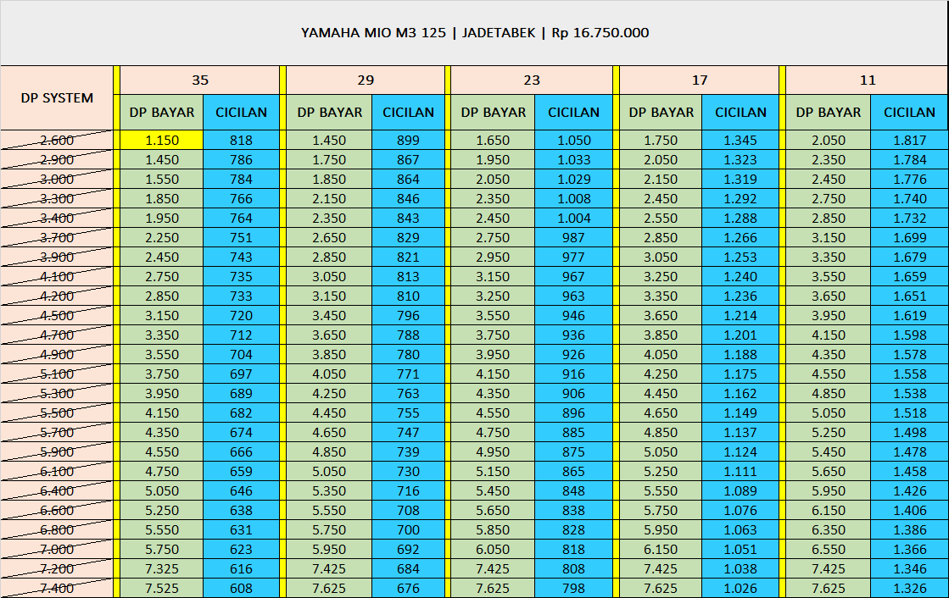Click the tenor 17 header cell

pyautogui.click(x=699, y=80)
